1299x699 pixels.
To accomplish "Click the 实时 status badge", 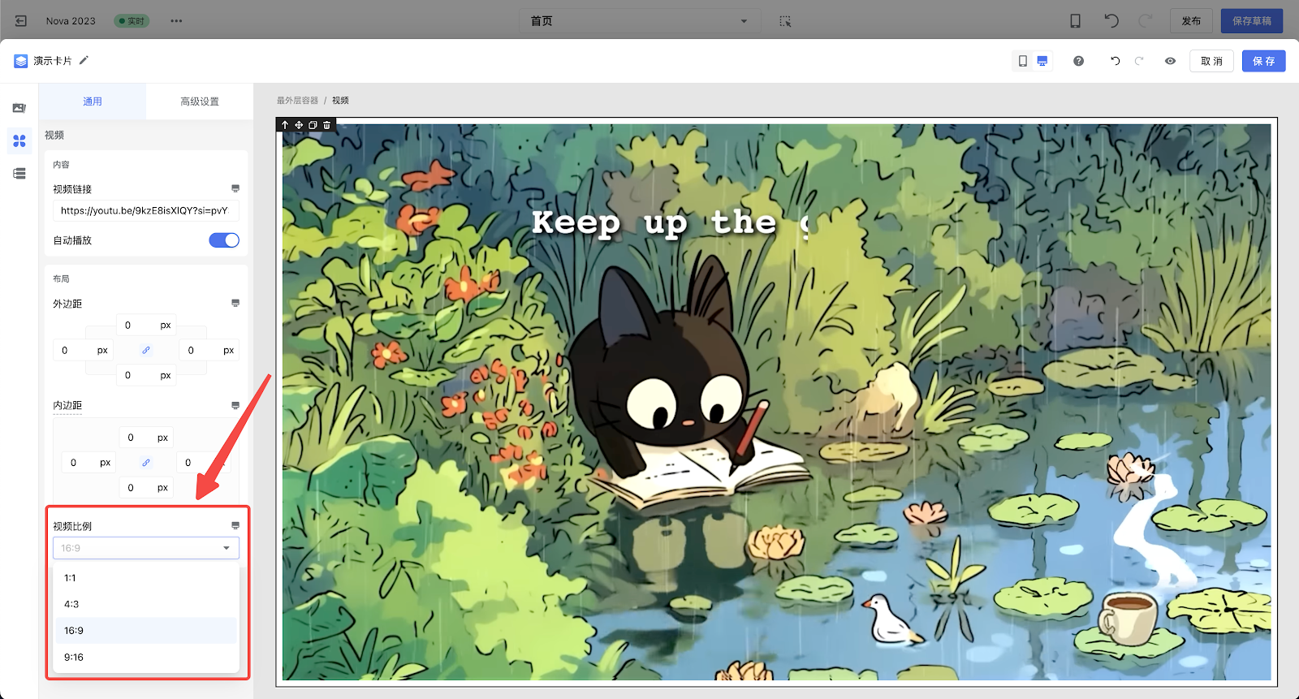I will (x=132, y=21).
